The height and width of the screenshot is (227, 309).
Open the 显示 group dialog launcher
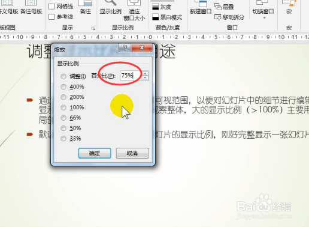click(93, 28)
